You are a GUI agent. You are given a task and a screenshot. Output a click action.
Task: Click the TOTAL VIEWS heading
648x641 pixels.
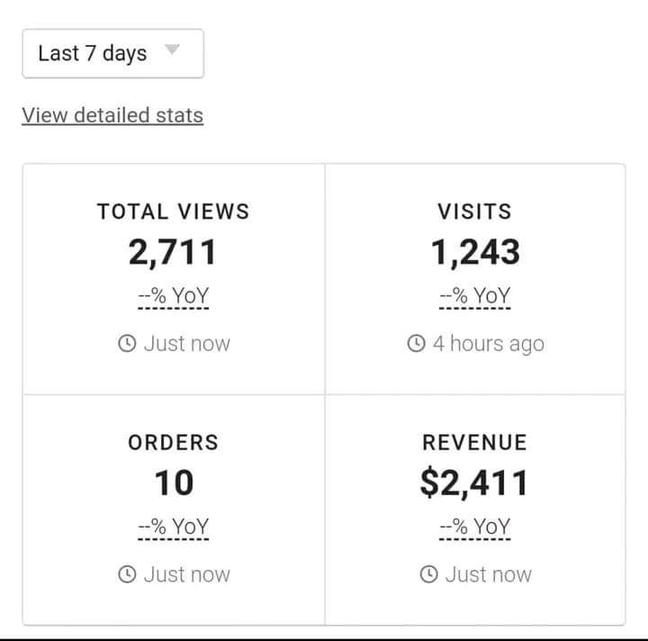(174, 212)
